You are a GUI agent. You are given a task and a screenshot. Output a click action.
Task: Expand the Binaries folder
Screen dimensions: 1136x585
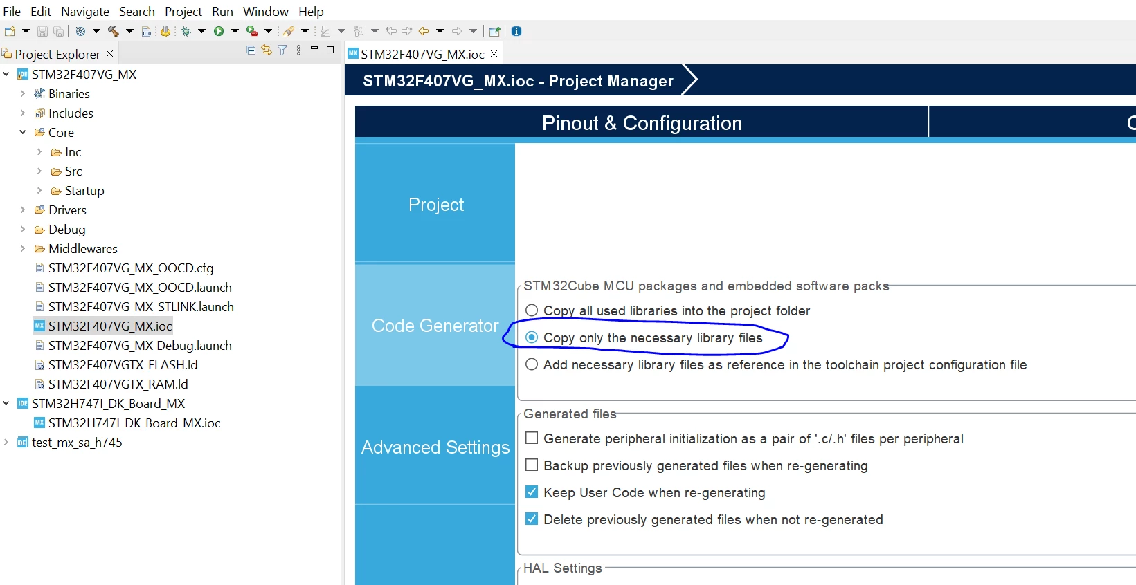pyautogui.click(x=23, y=93)
